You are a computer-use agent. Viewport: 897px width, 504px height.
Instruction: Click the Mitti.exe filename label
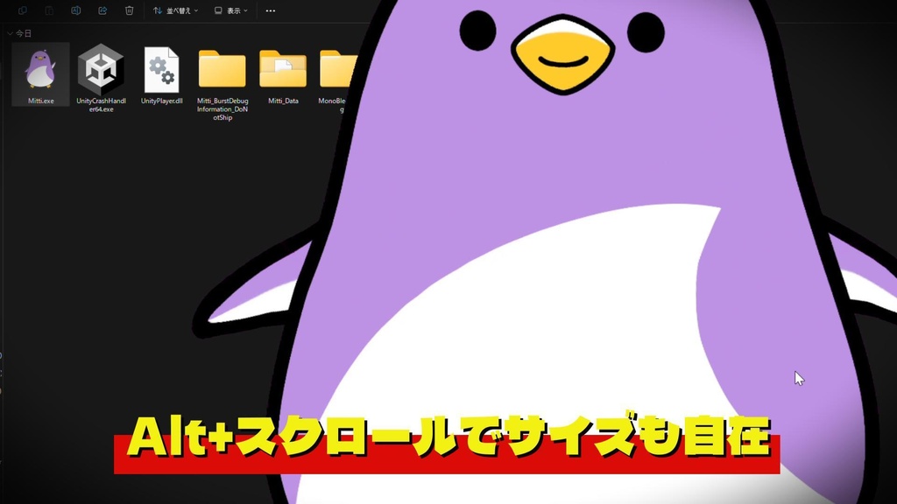[39, 99]
